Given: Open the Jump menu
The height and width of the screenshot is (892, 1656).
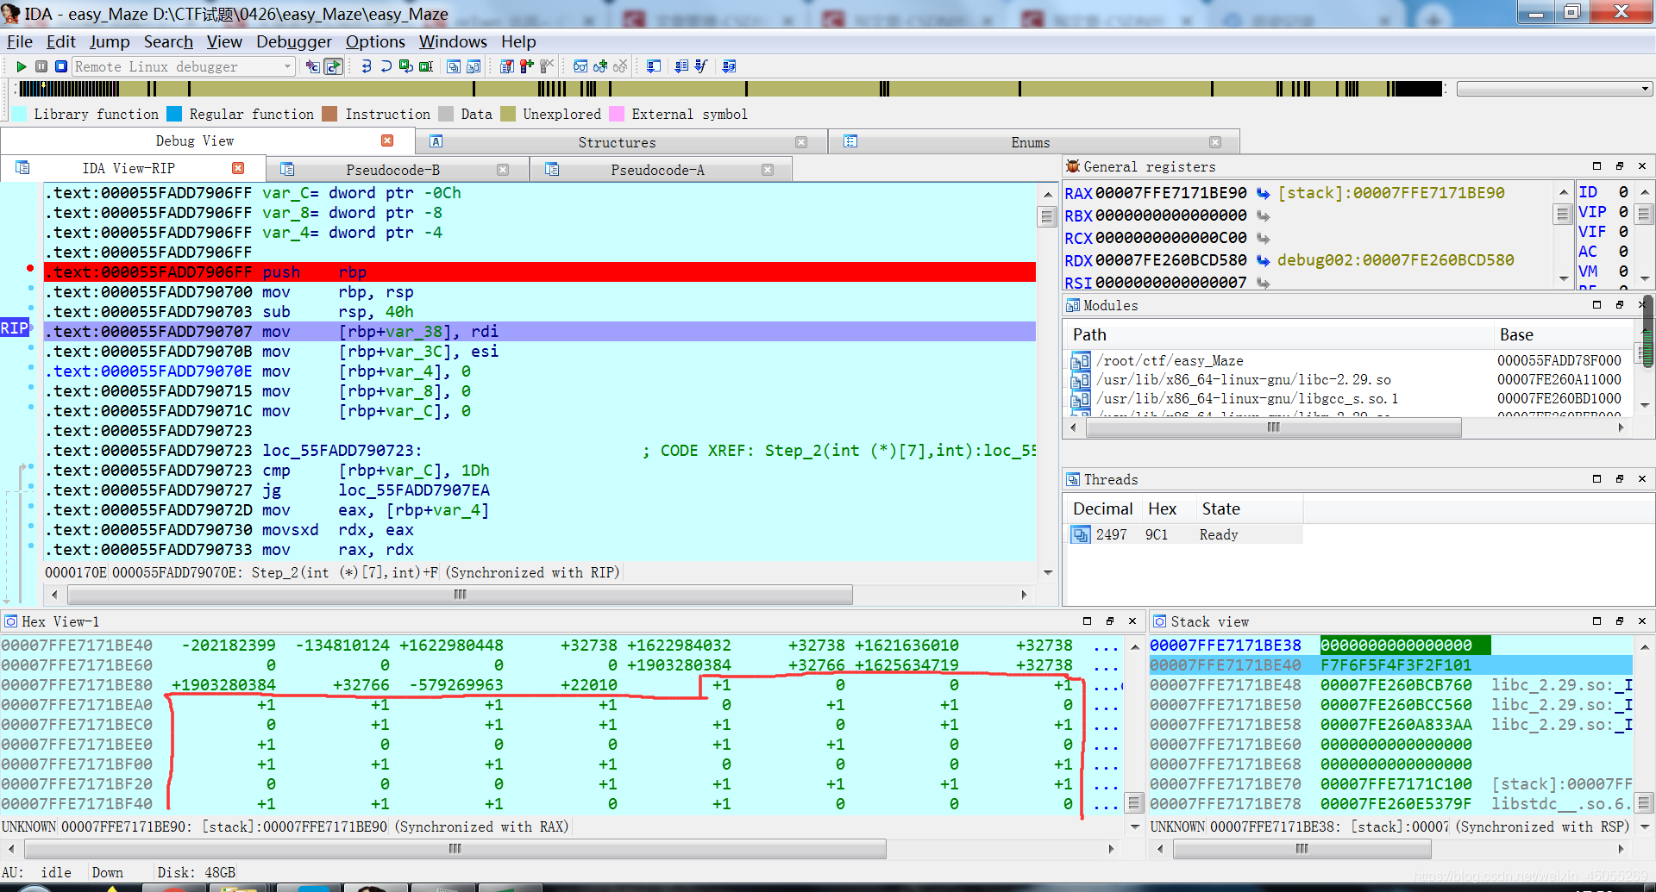Looking at the screenshot, I should pos(110,41).
